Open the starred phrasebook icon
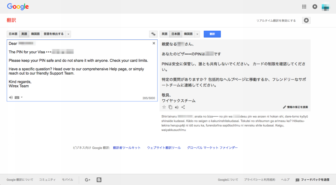Screen dimensions: 336x185 click(x=306, y=20)
